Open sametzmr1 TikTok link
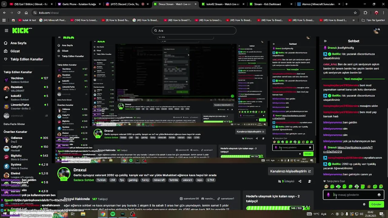Viewport: 388px width, 218px height. click(226, 199)
